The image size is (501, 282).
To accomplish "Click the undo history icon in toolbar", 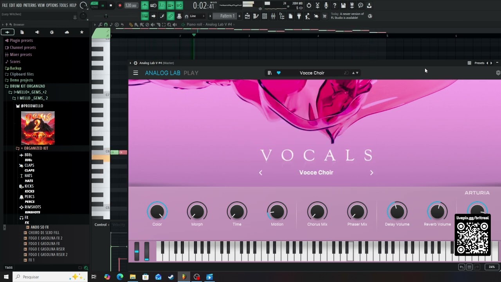I will pos(309,5).
